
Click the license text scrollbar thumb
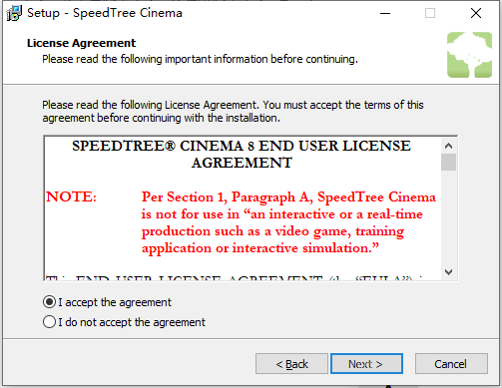click(x=448, y=162)
